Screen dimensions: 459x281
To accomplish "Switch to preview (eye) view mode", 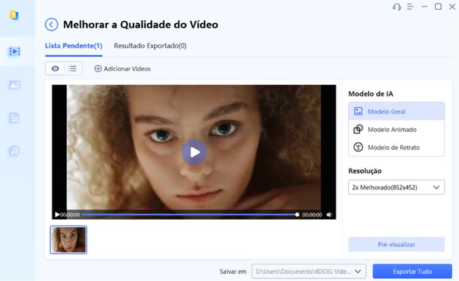I will click(x=55, y=68).
